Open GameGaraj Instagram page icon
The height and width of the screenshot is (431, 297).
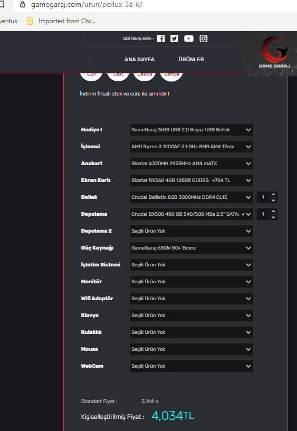coord(203,39)
